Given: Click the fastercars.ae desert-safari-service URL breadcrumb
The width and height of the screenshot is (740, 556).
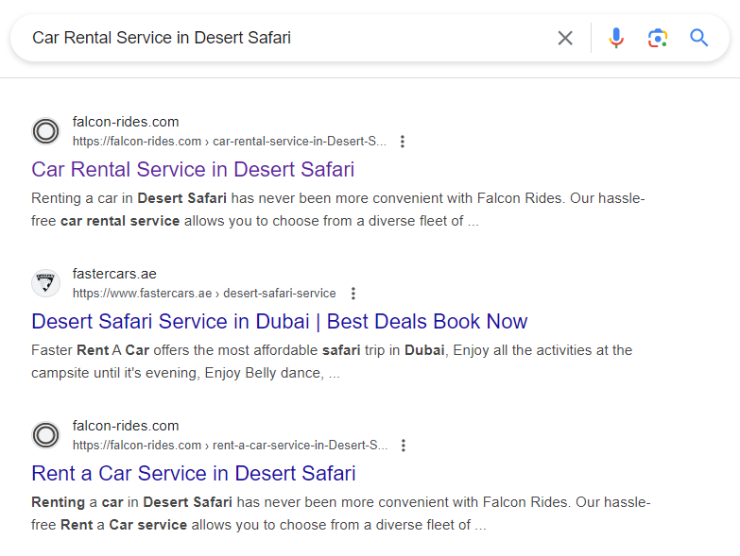Looking at the screenshot, I should coord(203,294).
